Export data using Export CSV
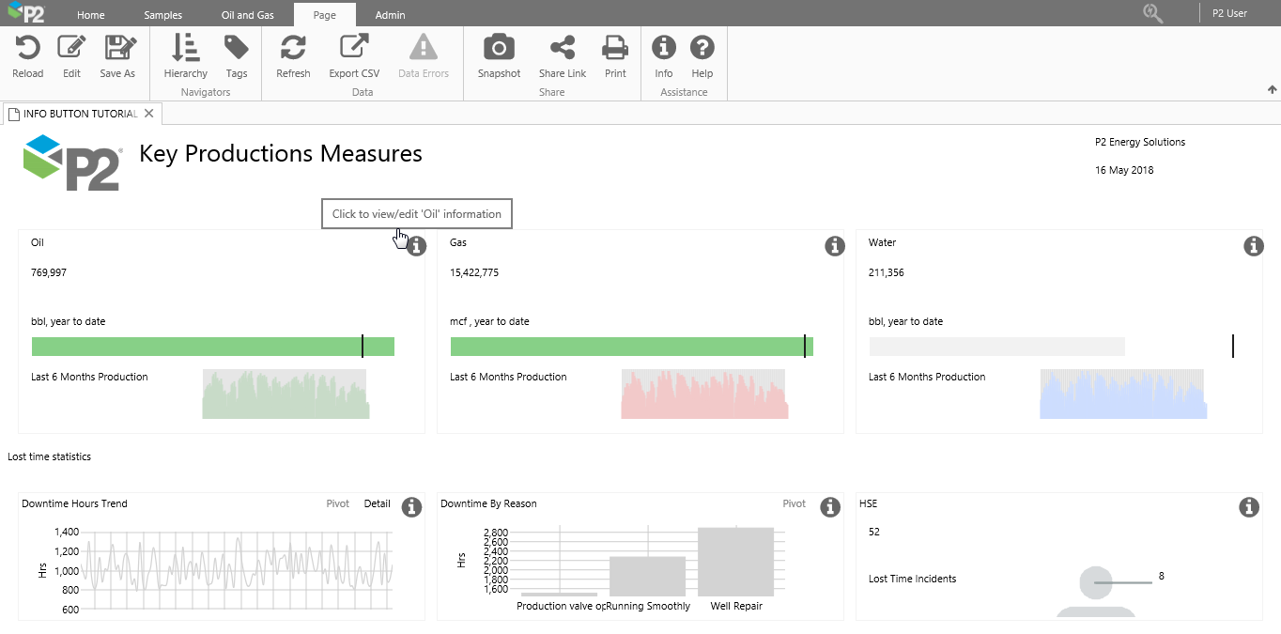1281x634 pixels. pyautogui.click(x=354, y=49)
